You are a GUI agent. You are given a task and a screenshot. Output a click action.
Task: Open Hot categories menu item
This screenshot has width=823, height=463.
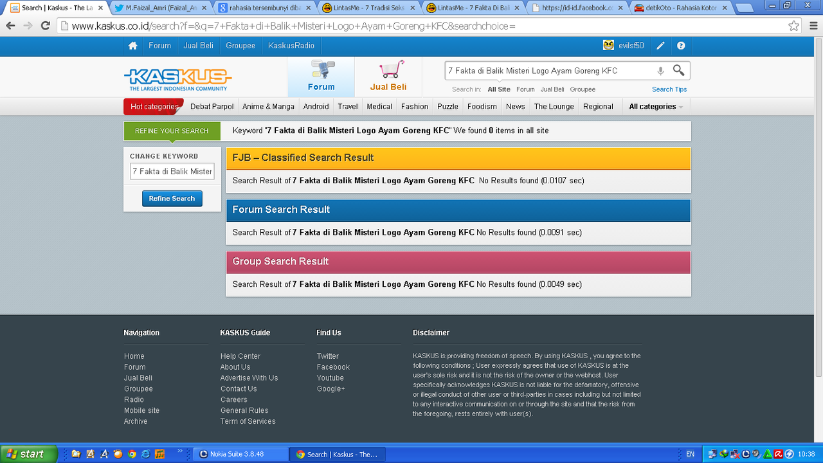pos(154,107)
